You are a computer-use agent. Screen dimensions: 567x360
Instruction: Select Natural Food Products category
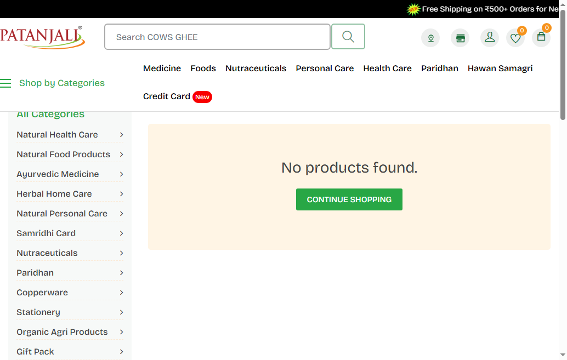coord(63,155)
